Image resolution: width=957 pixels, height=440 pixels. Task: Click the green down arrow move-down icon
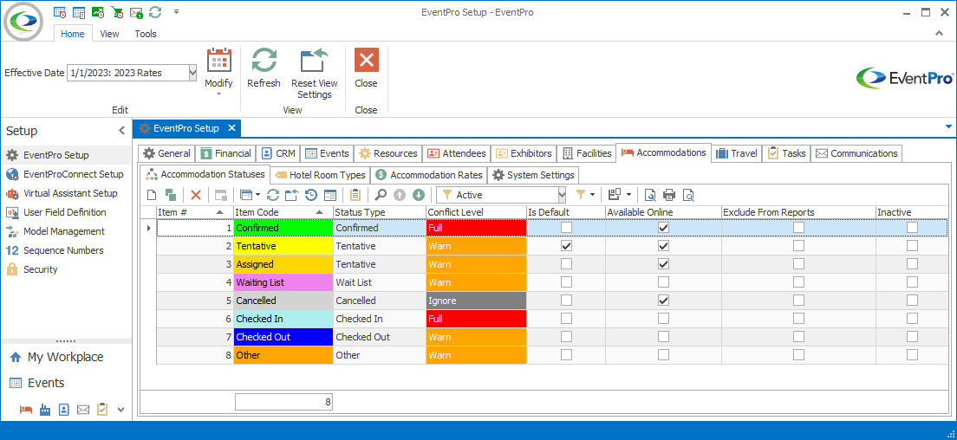point(418,195)
